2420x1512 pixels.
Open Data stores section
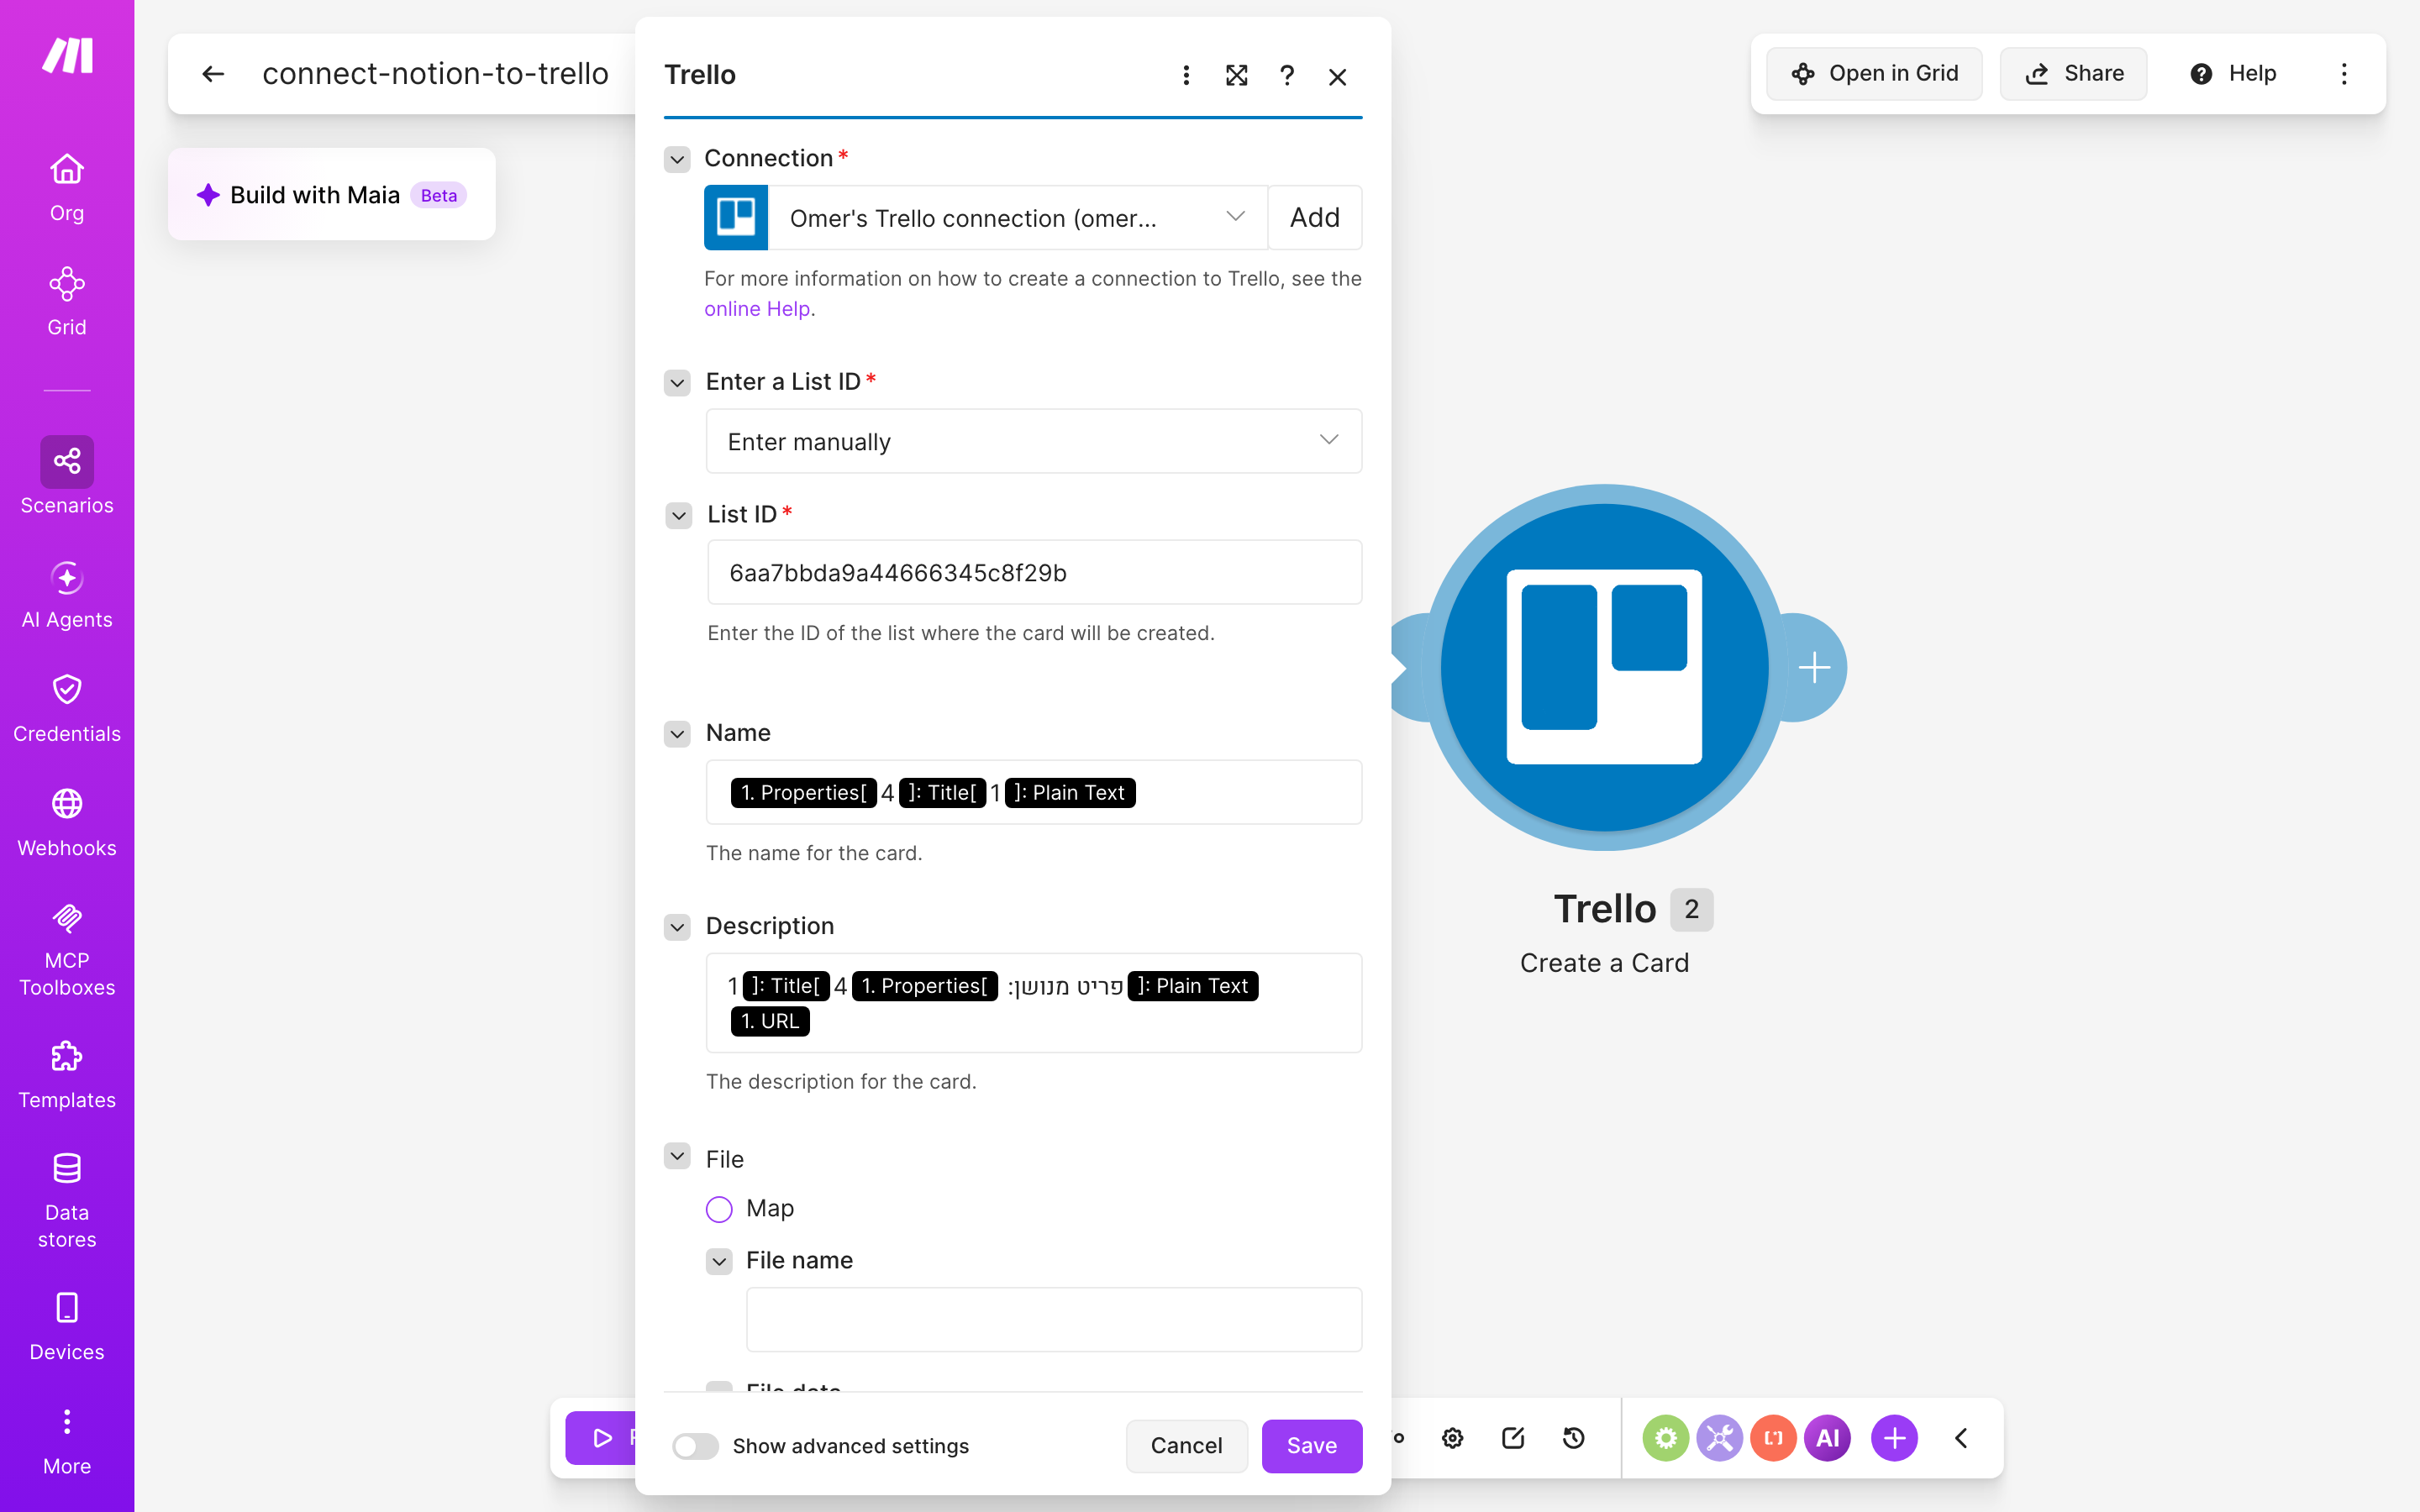pos(67,1200)
